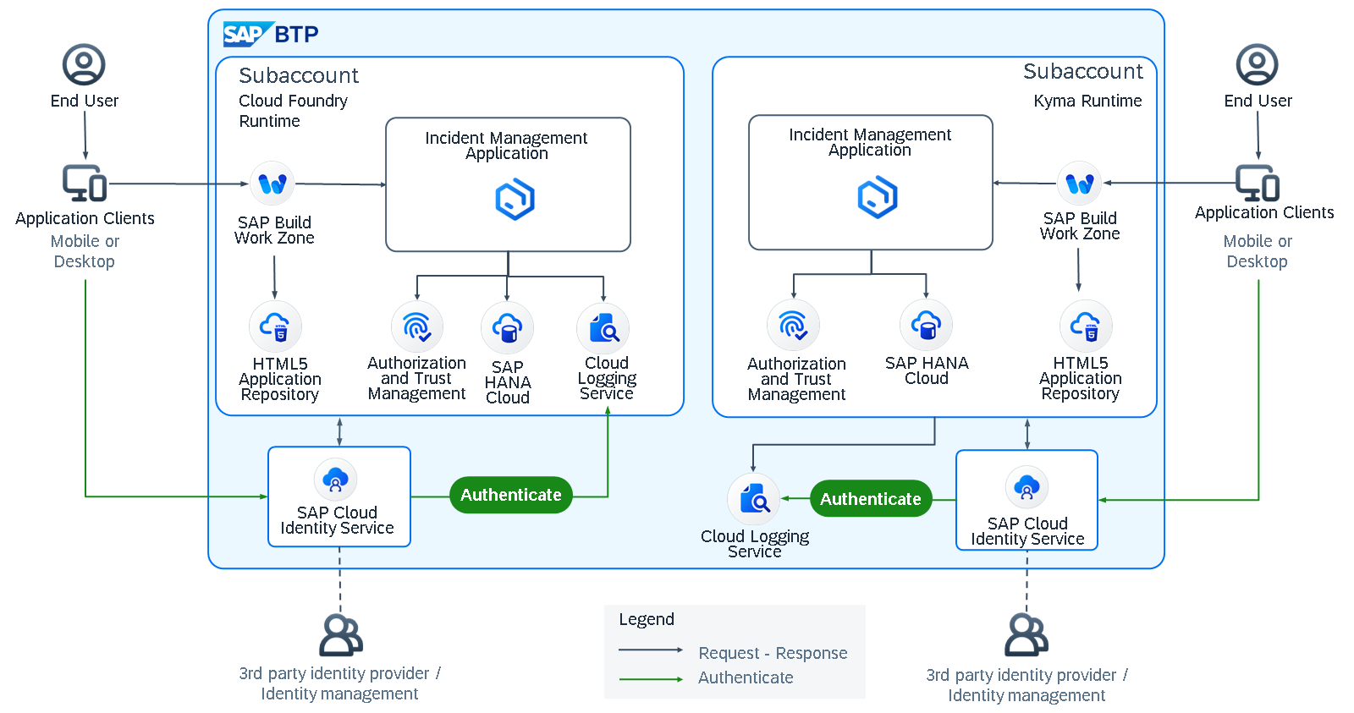This screenshot has height=713, width=1354.
Task: Select the left 'End User' label
Action: point(85,101)
